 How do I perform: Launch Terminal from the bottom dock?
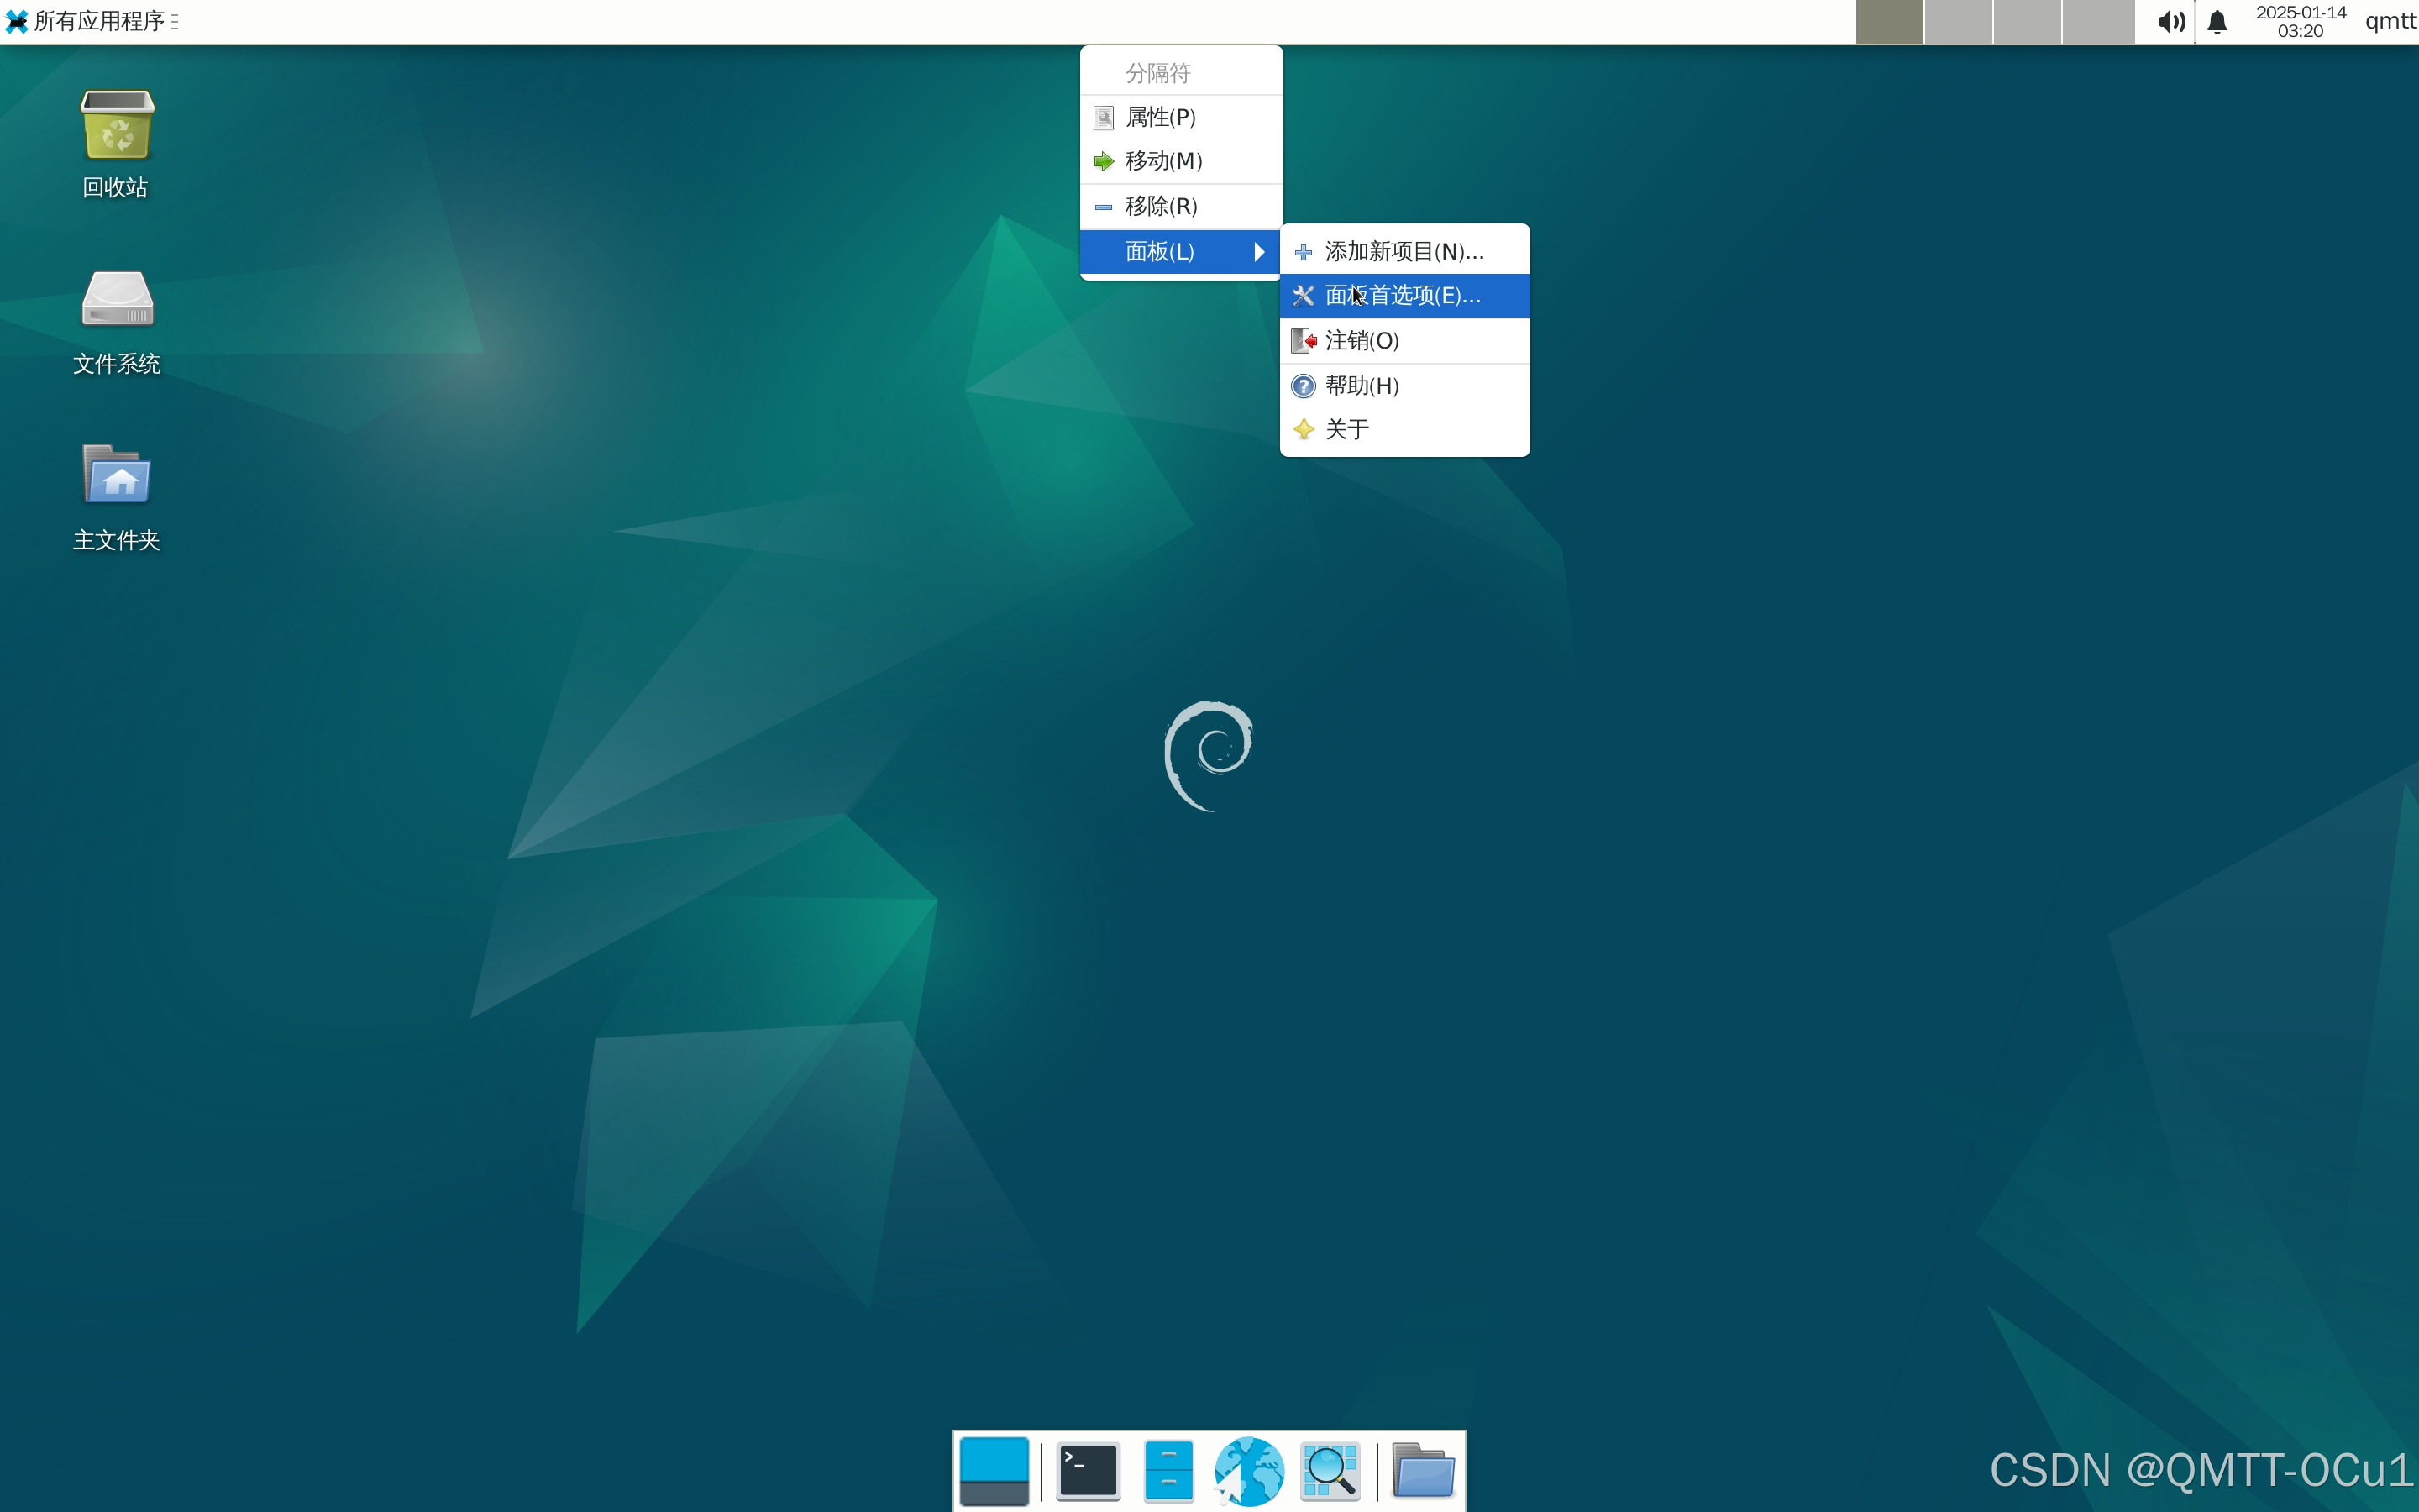click(x=1088, y=1471)
